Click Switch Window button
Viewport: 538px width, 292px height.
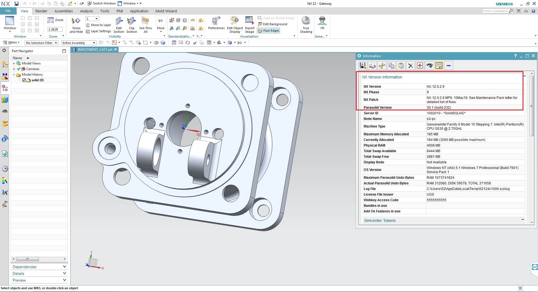click(101, 4)
